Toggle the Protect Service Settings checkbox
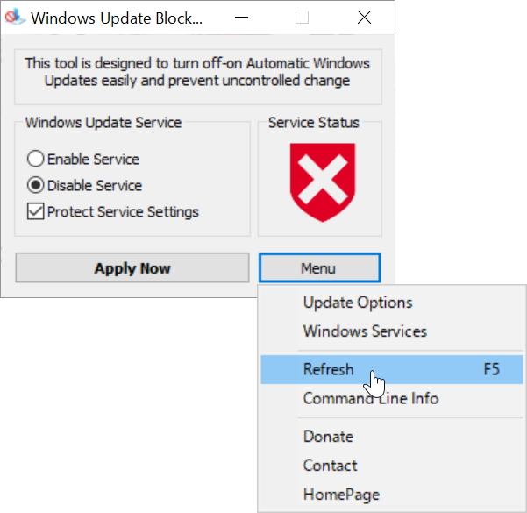This screenshot has width=527, height=513. [36, 211]
